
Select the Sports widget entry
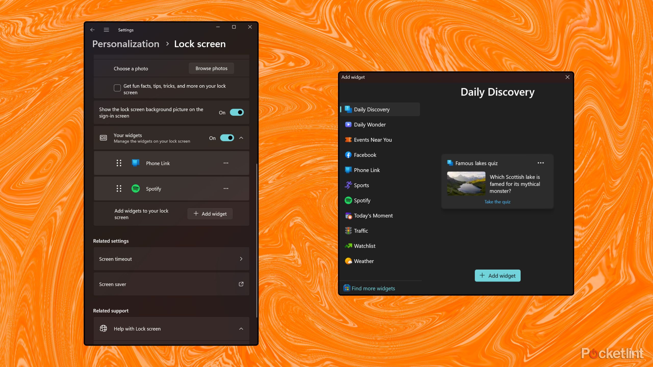tap(380, 185)
